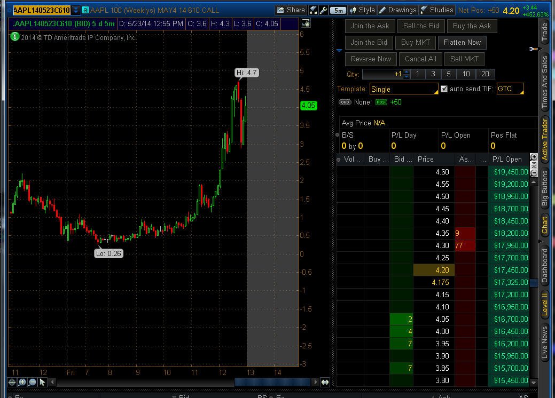Open the Share menu

tap(290, 10)
